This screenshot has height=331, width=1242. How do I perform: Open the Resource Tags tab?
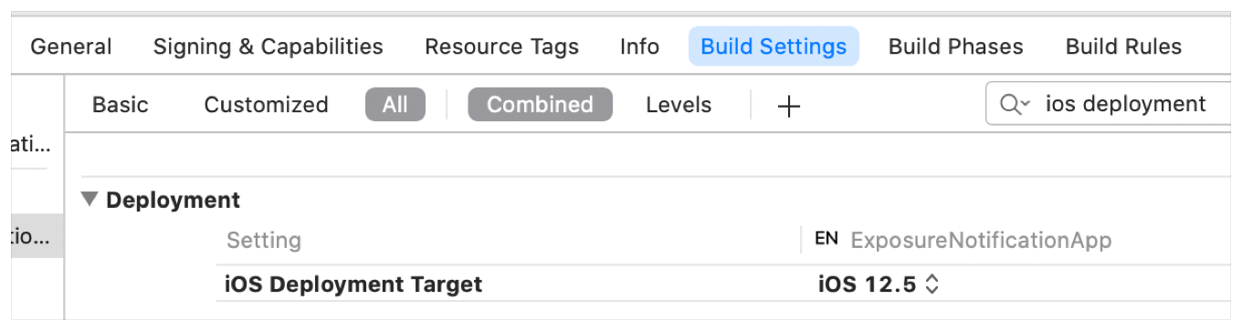coord(501,47)
